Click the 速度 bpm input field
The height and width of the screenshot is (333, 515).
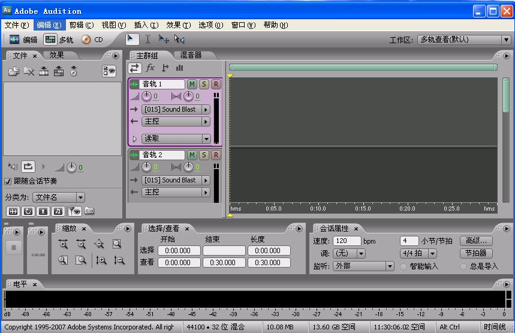tap(347, 241)
